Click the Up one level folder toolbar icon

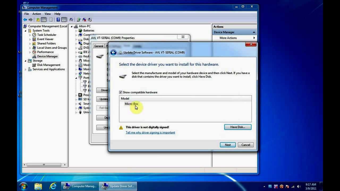tap(38, 20)
